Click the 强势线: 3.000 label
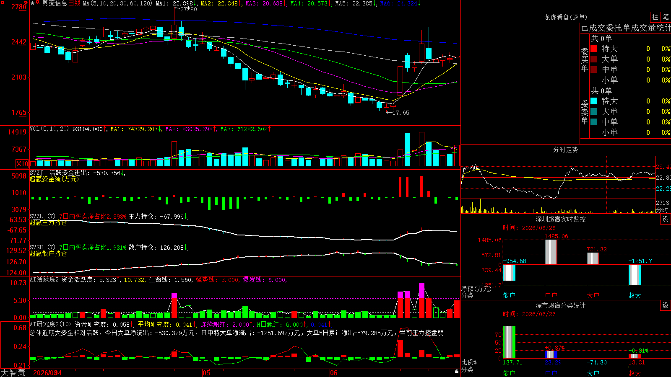 218,280
